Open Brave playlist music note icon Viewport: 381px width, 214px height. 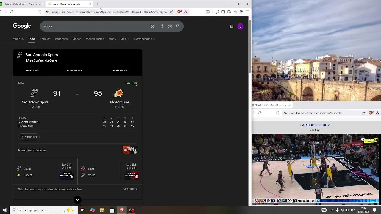(x=217, y=12)
